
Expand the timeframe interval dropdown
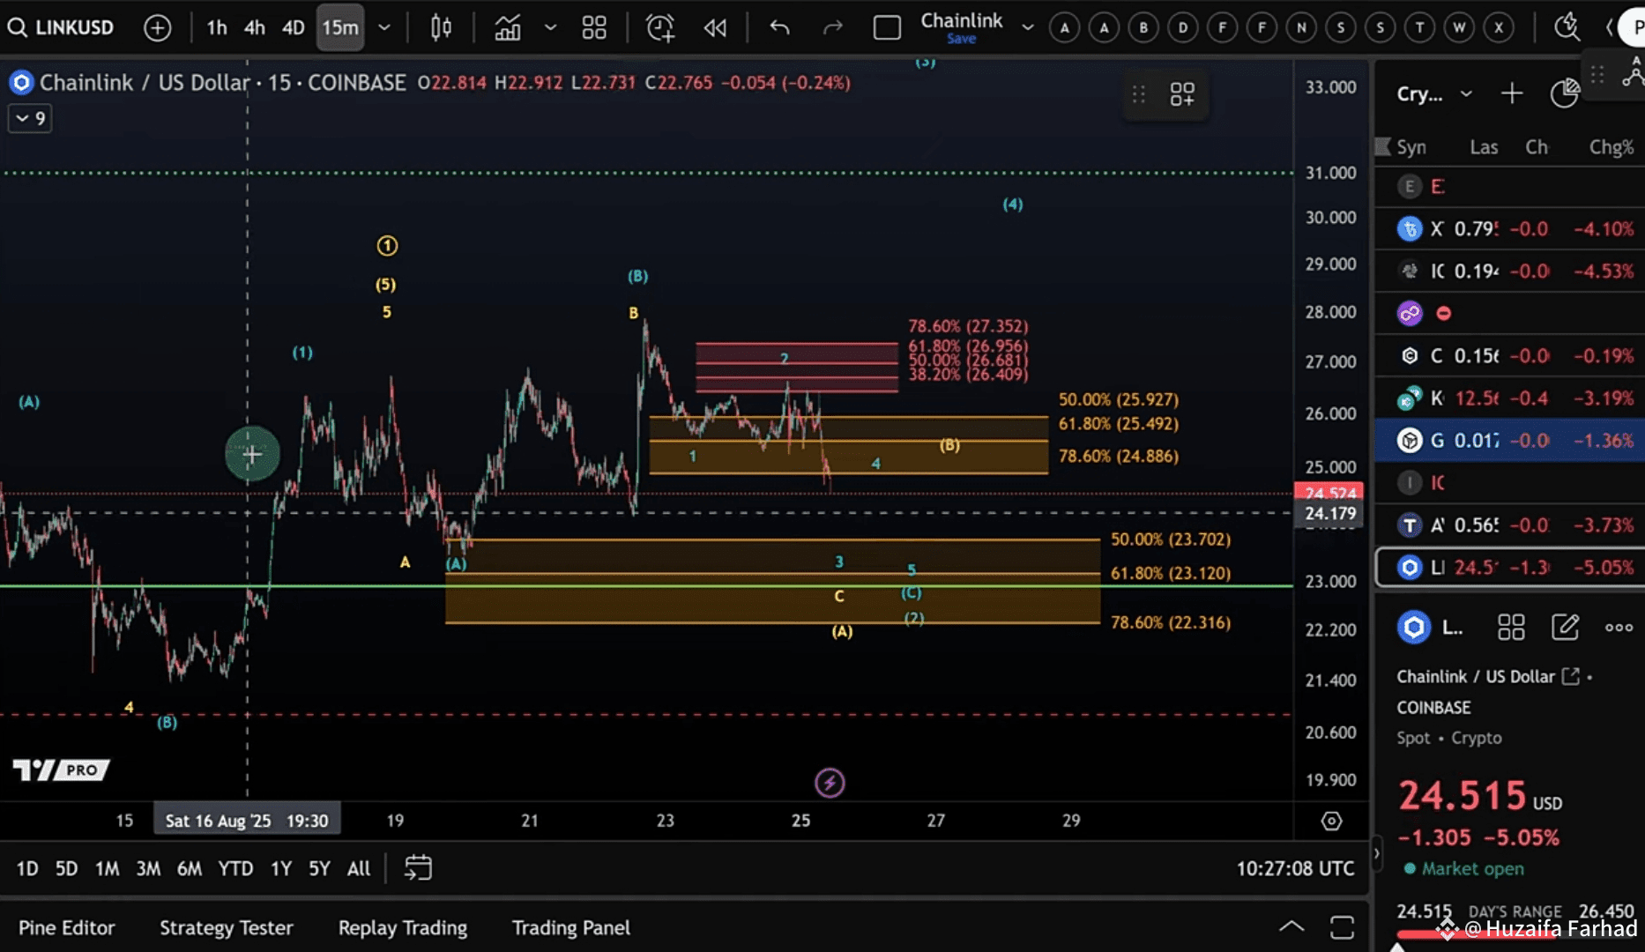(x=384, y=27)
